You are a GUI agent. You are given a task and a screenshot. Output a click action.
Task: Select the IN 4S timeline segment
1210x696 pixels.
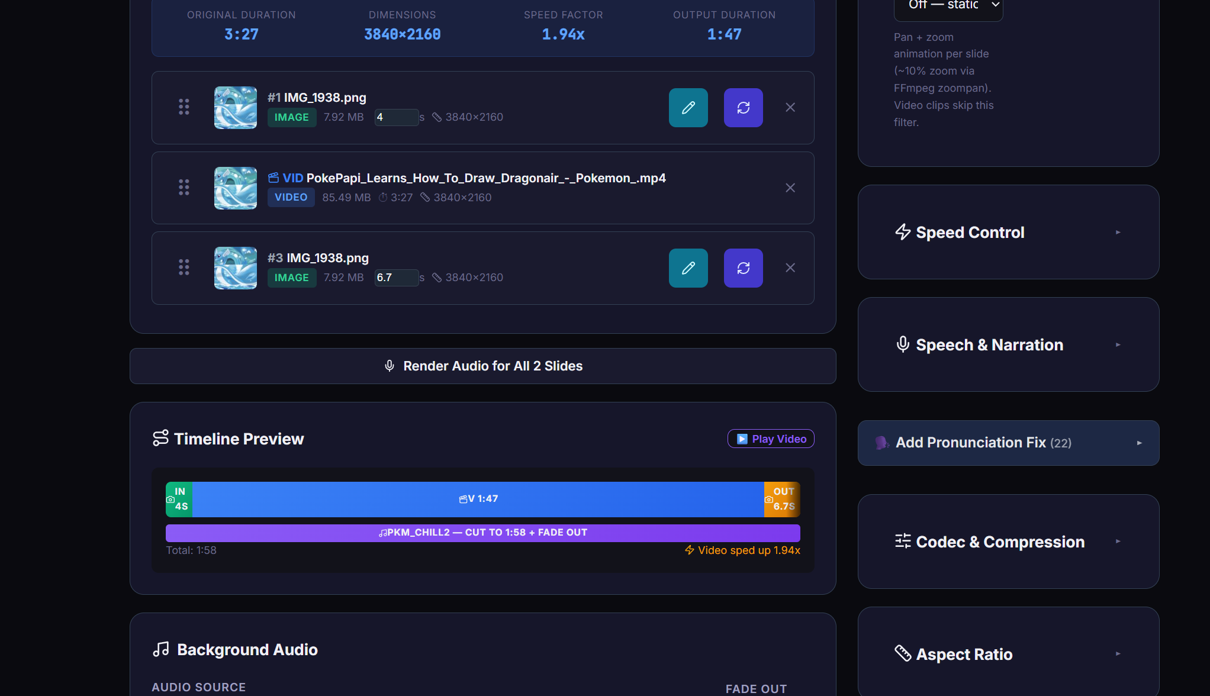tap(179, 499)
